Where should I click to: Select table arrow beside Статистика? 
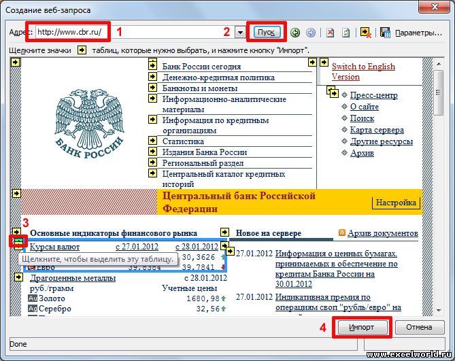click(x=152, y=141)
